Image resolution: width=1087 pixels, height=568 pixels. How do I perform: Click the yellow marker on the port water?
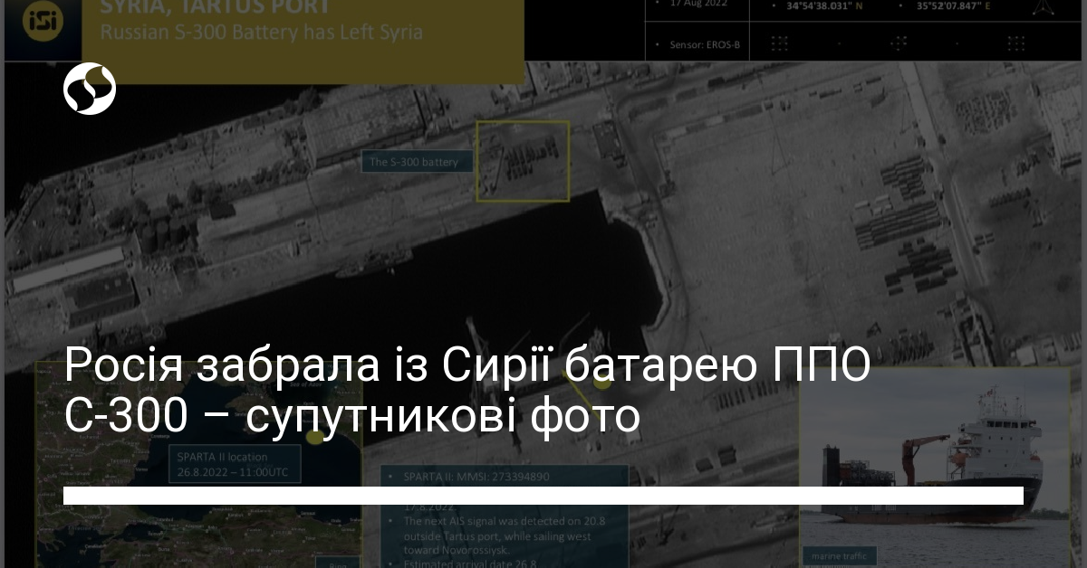tap(601, 383)
